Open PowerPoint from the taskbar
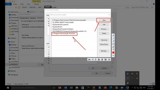This screenshot has width=160, height=90. [x=60, y=88]
